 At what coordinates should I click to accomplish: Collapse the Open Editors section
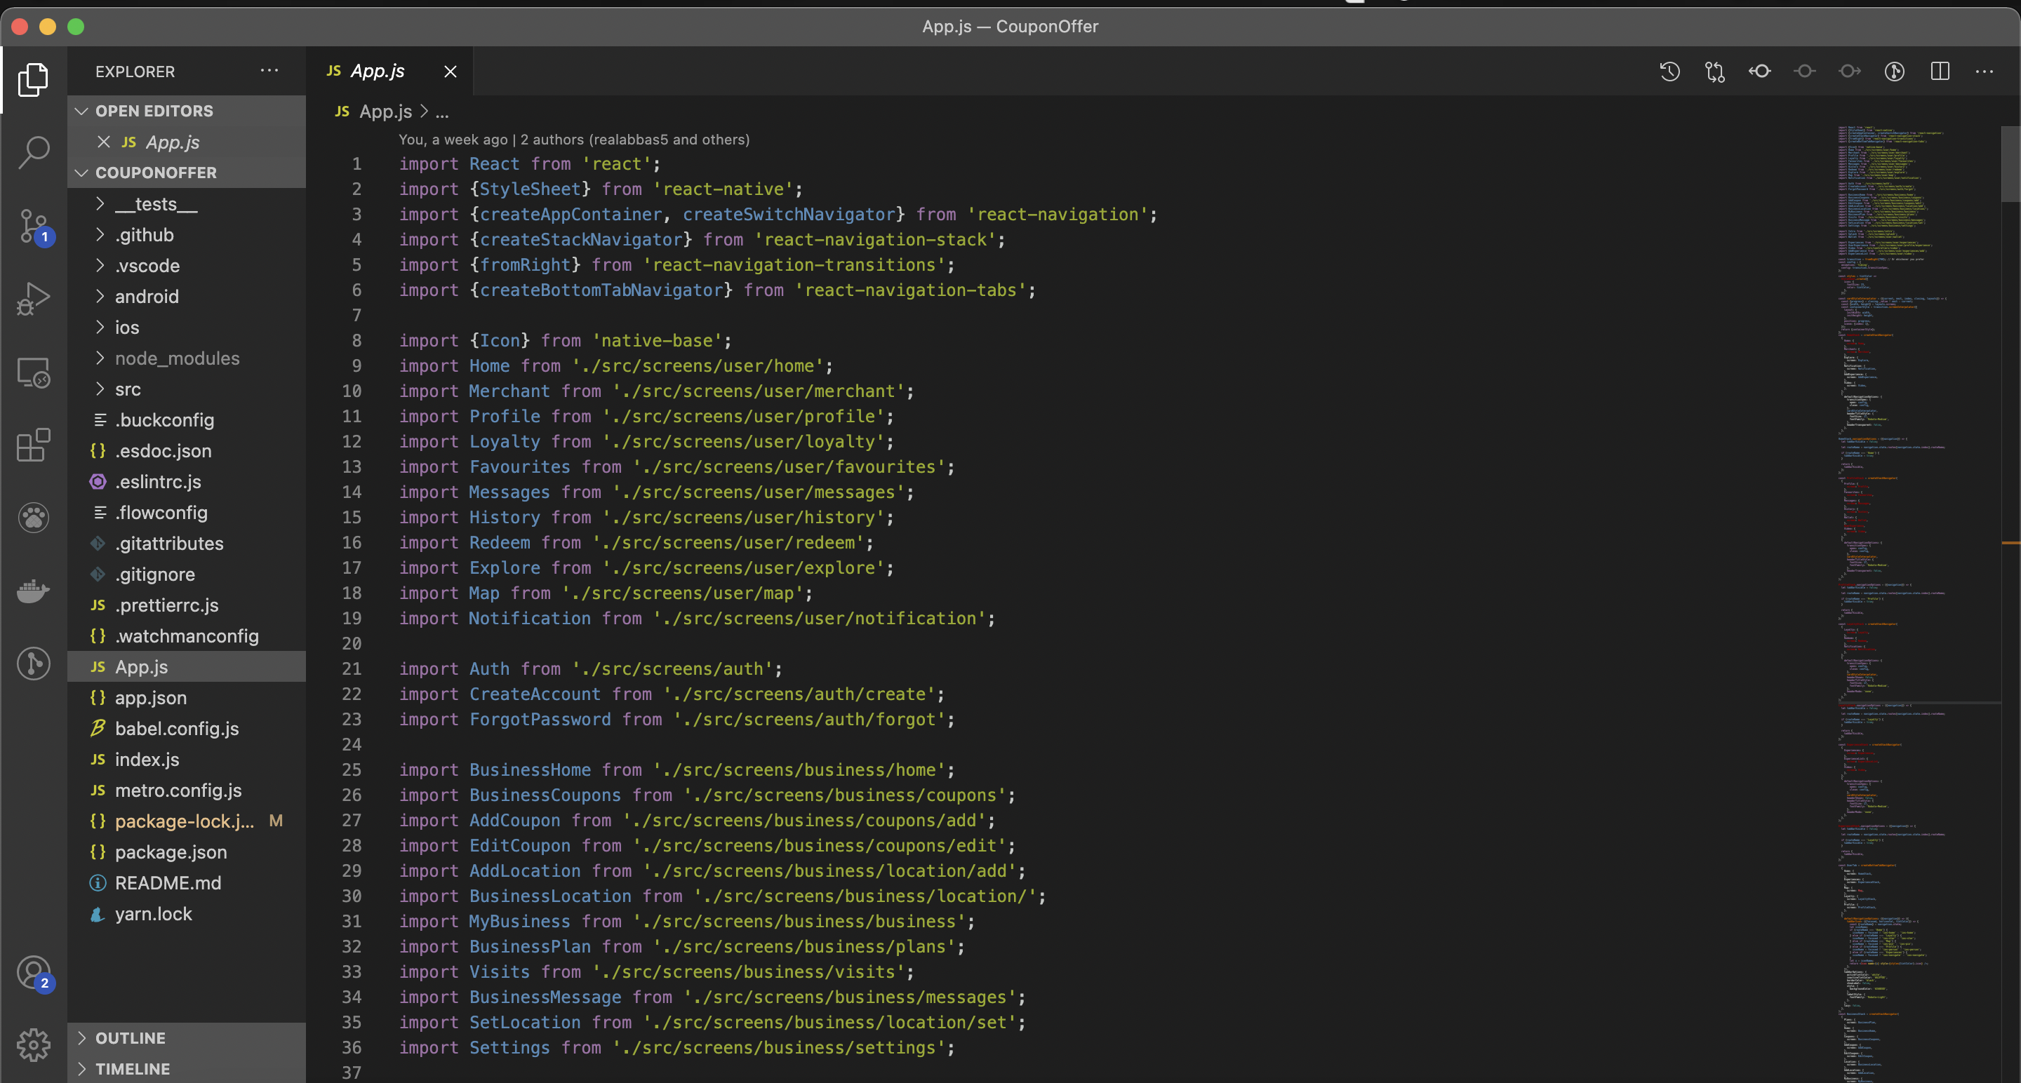pos(187,111)
